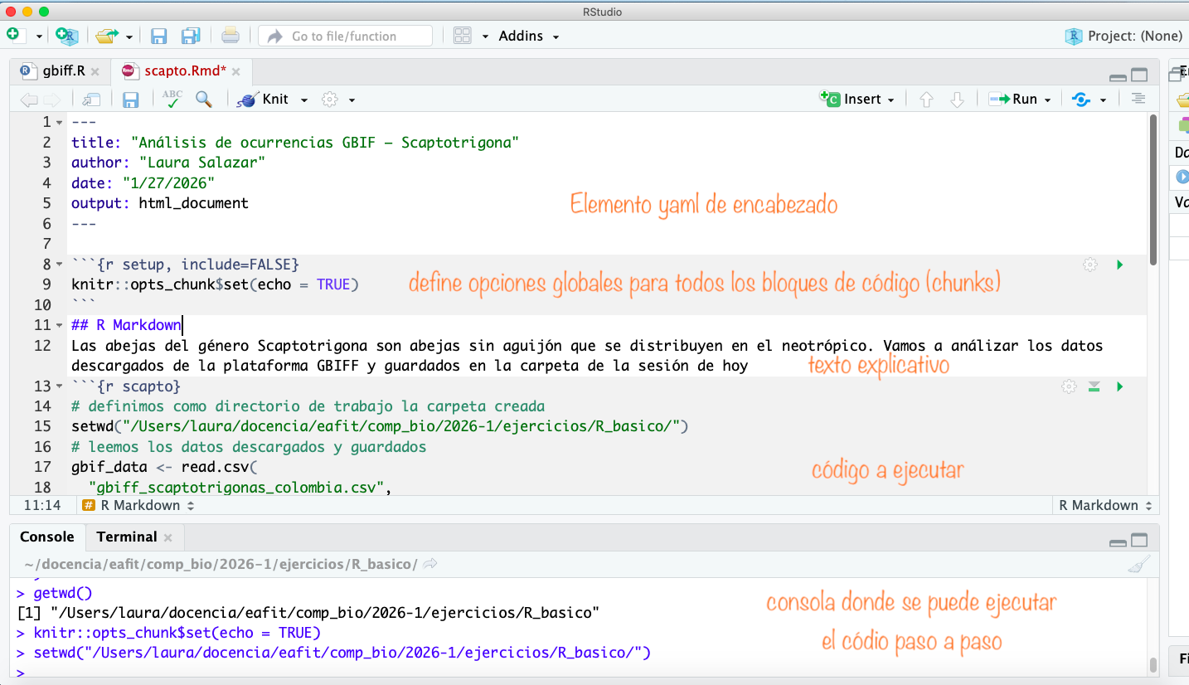Click the New File icon
The width and height of the screenshot is (1189, 685).
pyautogui.click(x=13, y=35)
